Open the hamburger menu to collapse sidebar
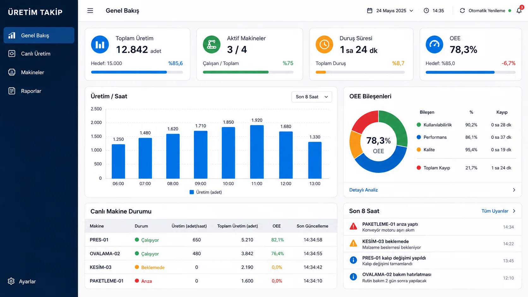Screen dimensions: 528x297 (90, 11)
